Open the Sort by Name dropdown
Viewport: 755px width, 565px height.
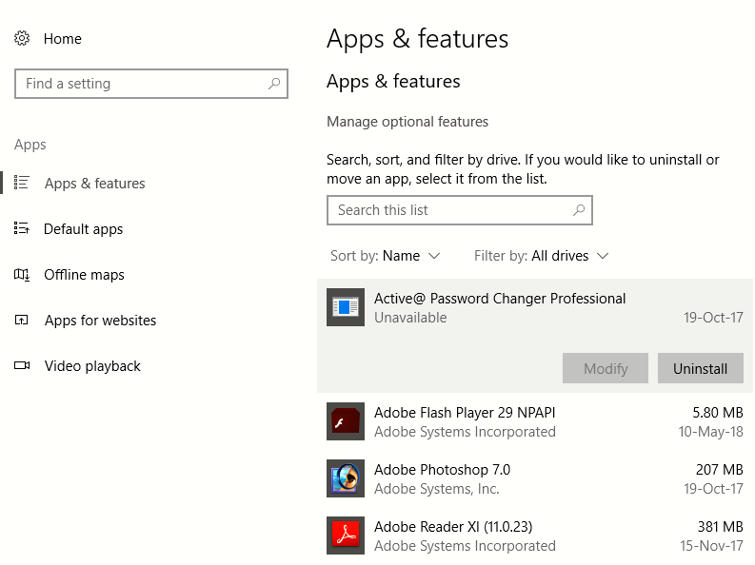point(386,256)
